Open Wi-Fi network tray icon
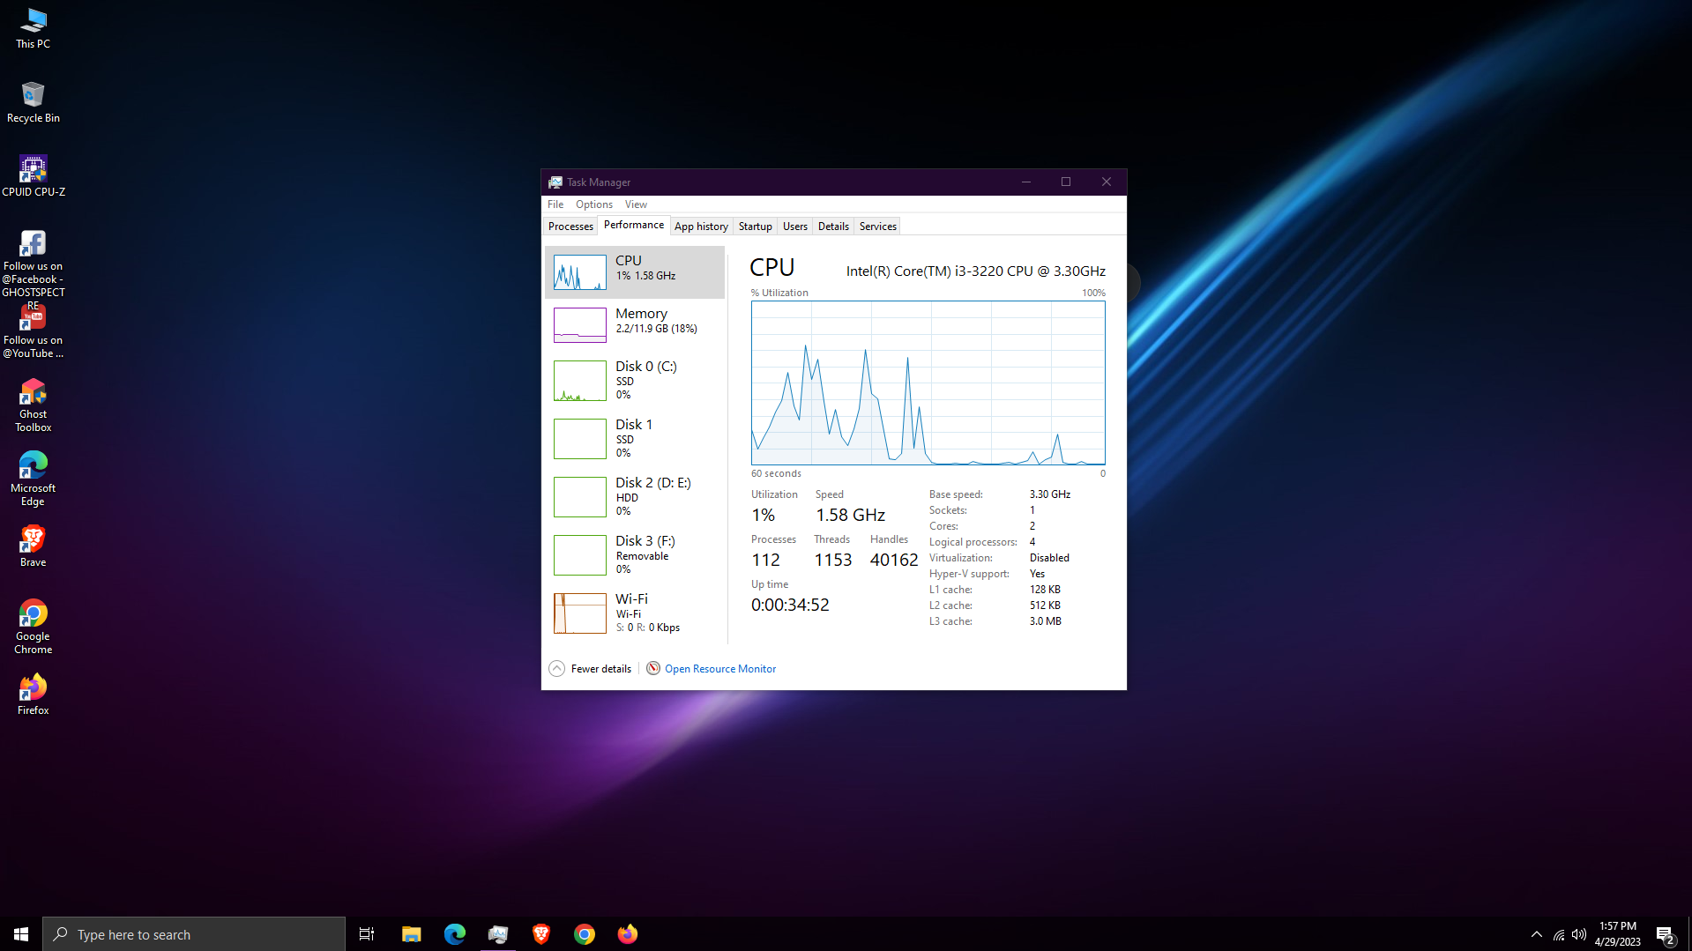Screen dimensions: 1692x951 [x=1559, y=934]
